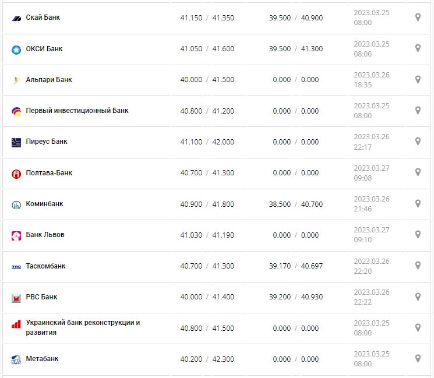
Task: Click the Таскомбанк location pin
Action: (418, 266)
